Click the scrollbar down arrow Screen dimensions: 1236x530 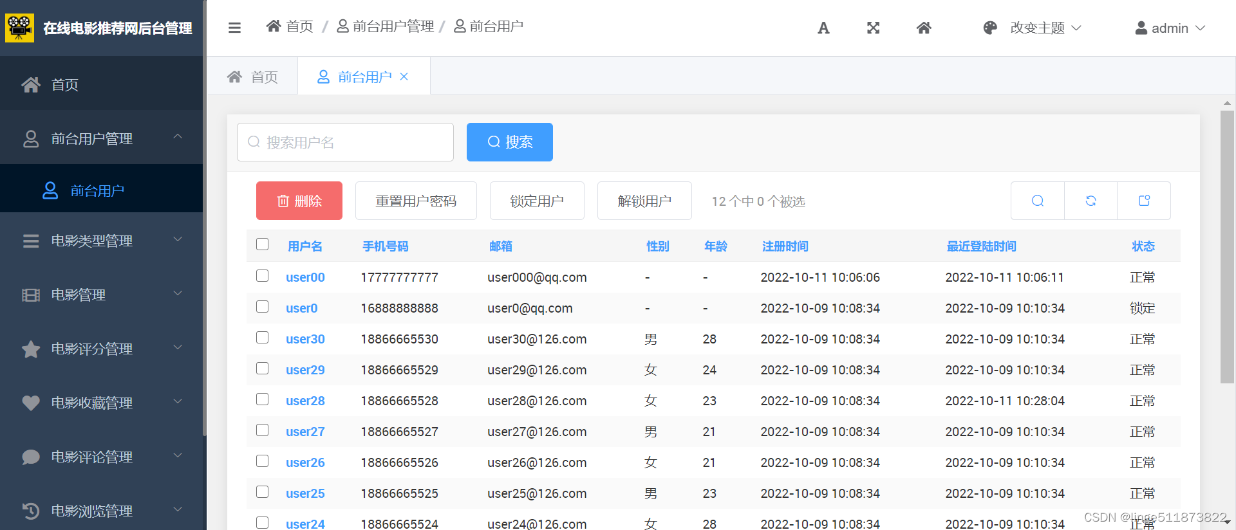1227,522
